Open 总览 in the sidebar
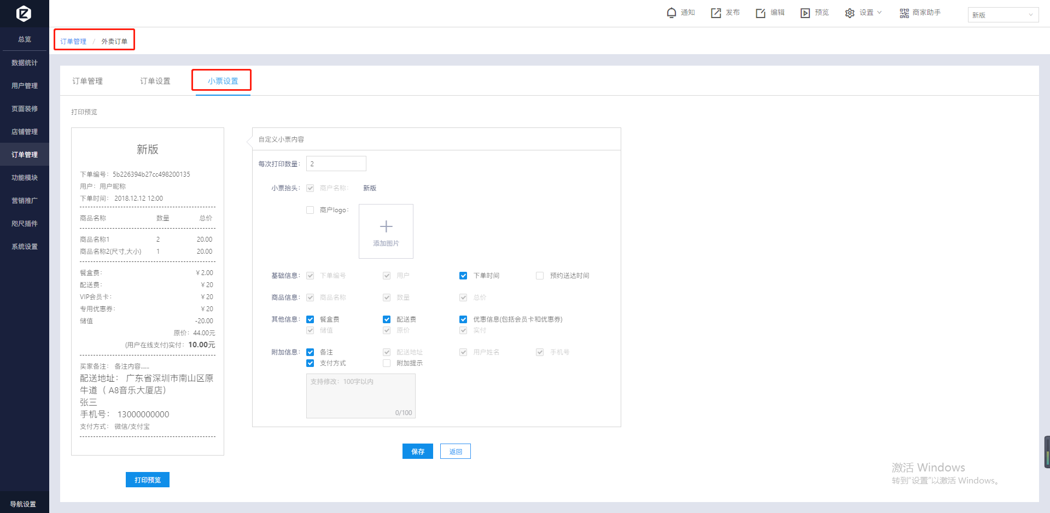The height and width of the screenshot is (513, 1050). click(x=25, y=39)
